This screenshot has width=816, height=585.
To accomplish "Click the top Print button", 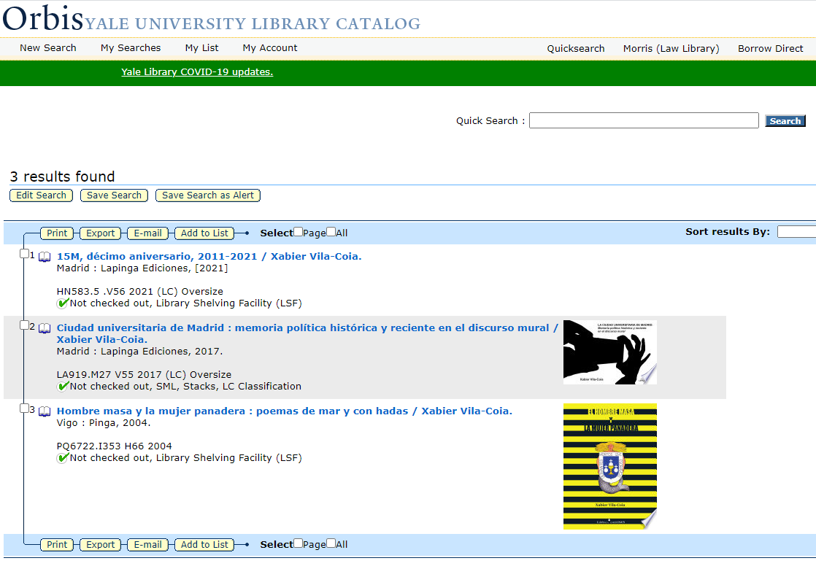I will (57, 233).
